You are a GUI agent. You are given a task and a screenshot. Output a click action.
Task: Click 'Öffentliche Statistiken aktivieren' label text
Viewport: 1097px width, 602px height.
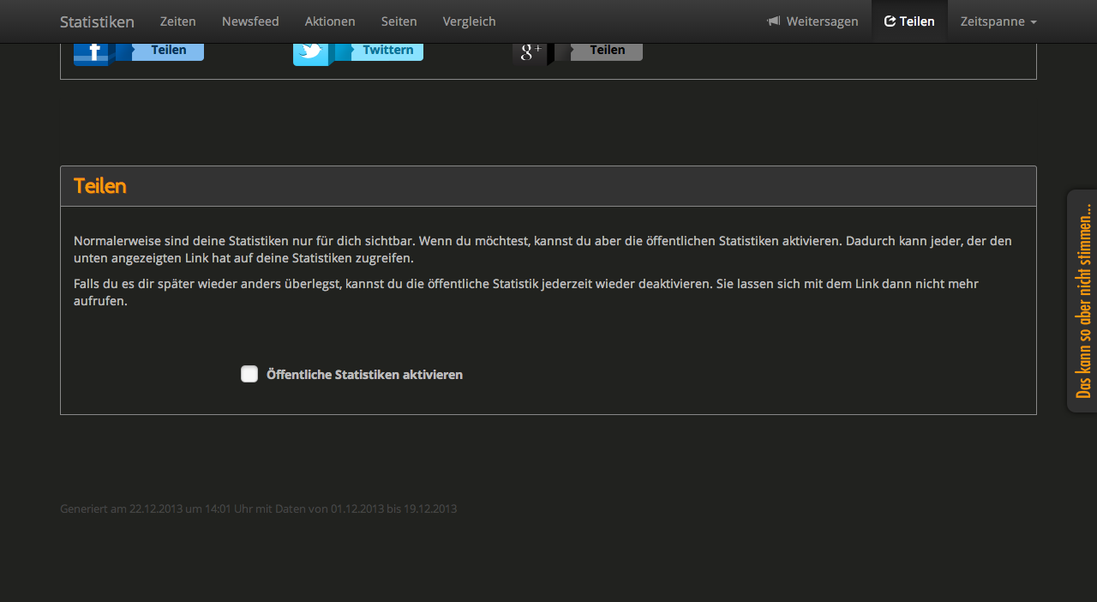(x=364, y=375)
